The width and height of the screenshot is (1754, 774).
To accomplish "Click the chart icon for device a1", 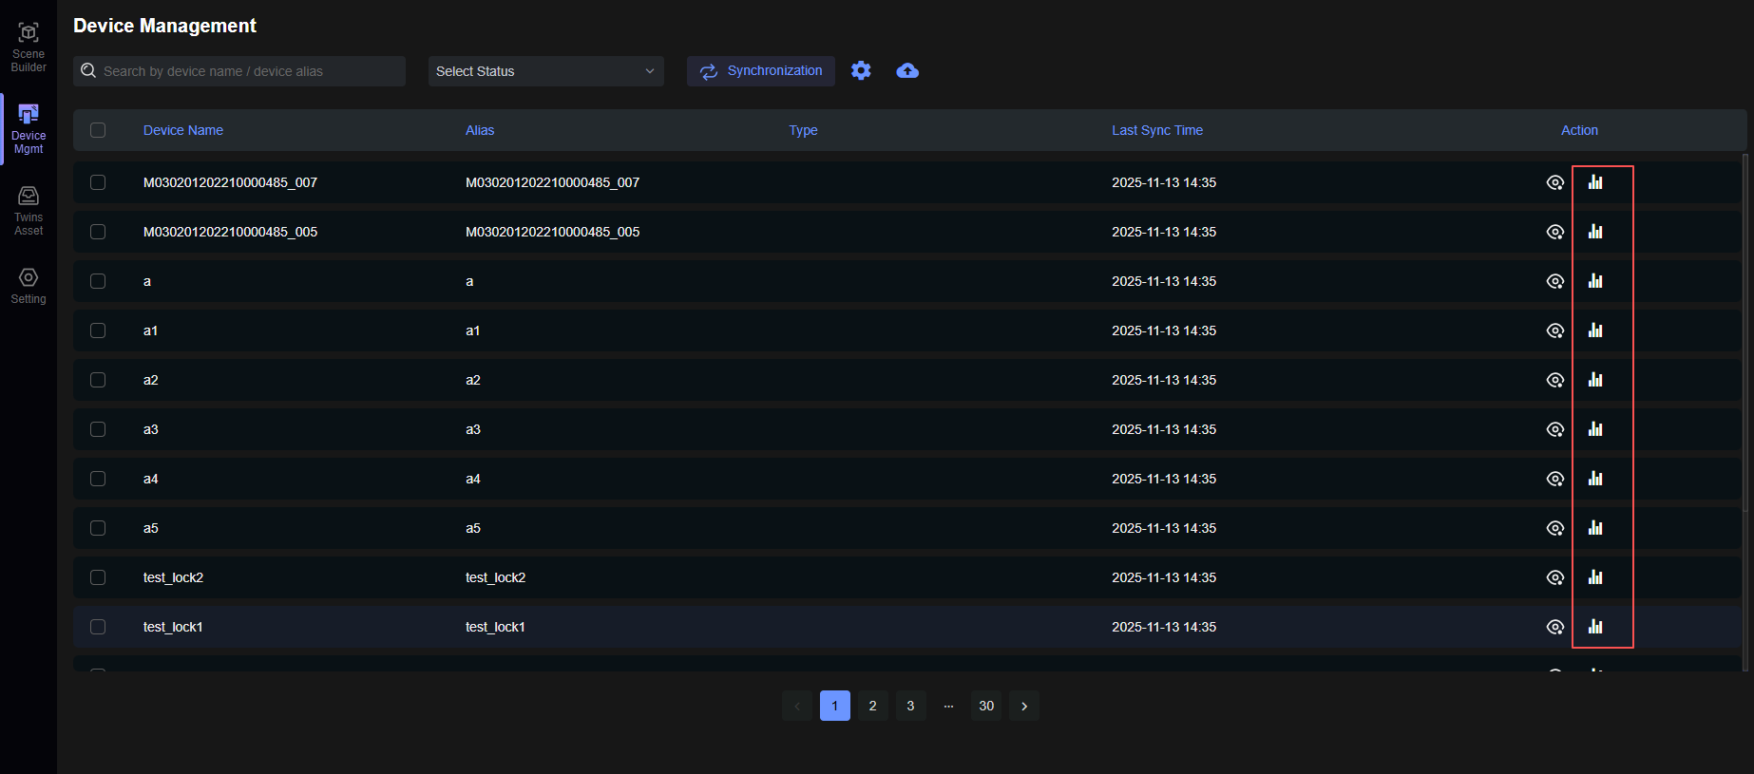I will pos(1595,330).
